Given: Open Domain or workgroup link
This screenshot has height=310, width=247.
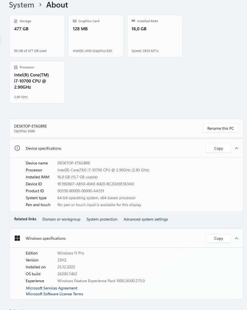Looking at the screenshot, I should 61,219.
